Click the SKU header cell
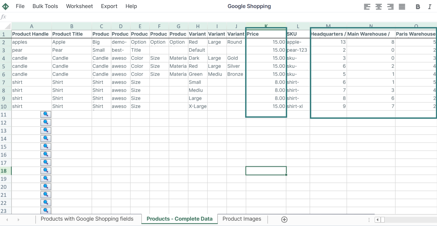 pos(298,34)
